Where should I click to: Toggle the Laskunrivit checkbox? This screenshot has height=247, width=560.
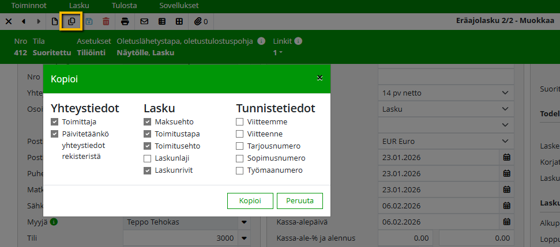(148, 170)
